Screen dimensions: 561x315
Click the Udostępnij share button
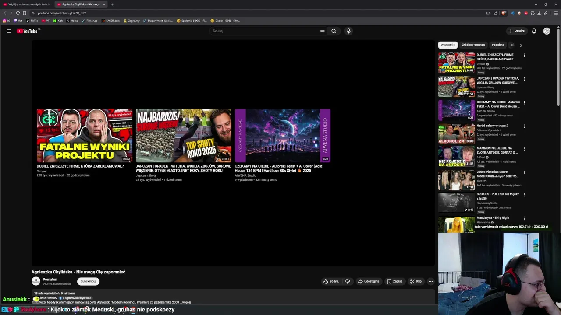click(x=368, y=281)
